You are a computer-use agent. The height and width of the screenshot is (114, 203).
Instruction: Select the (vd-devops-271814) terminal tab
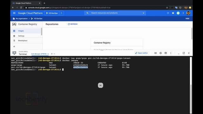[39, 54]
